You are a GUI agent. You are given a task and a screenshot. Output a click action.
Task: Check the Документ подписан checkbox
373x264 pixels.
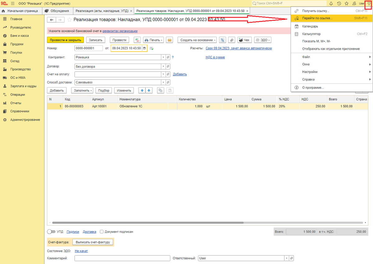coord(102,232)
